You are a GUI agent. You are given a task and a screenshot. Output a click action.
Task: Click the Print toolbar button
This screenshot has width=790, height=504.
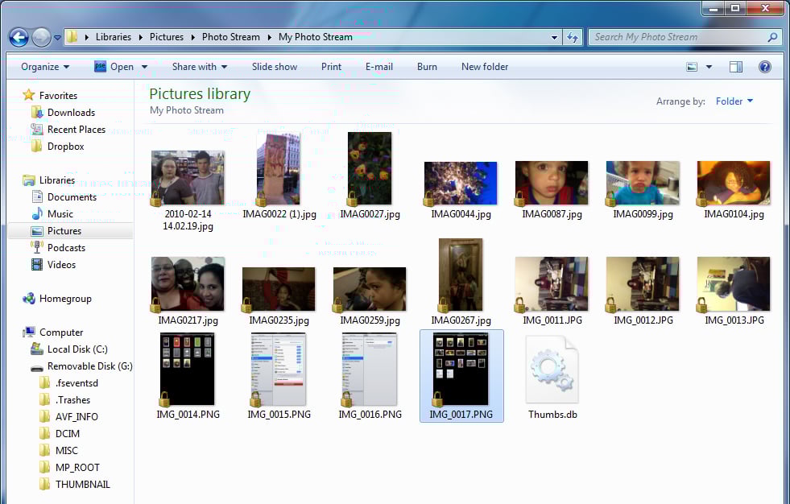332,67
